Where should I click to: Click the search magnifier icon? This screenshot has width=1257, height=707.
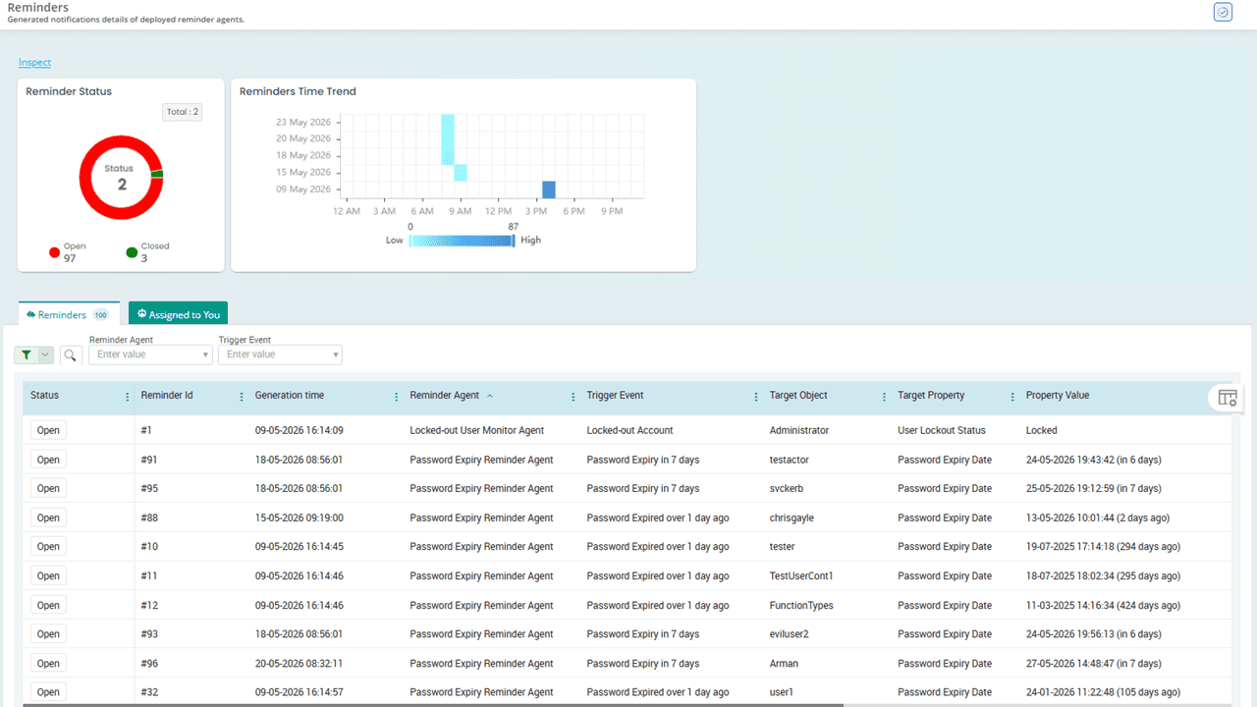[x=70, y=354]
